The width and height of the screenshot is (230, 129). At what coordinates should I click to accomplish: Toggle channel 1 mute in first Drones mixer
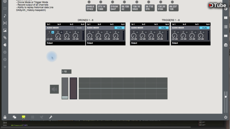coord(53,32)
